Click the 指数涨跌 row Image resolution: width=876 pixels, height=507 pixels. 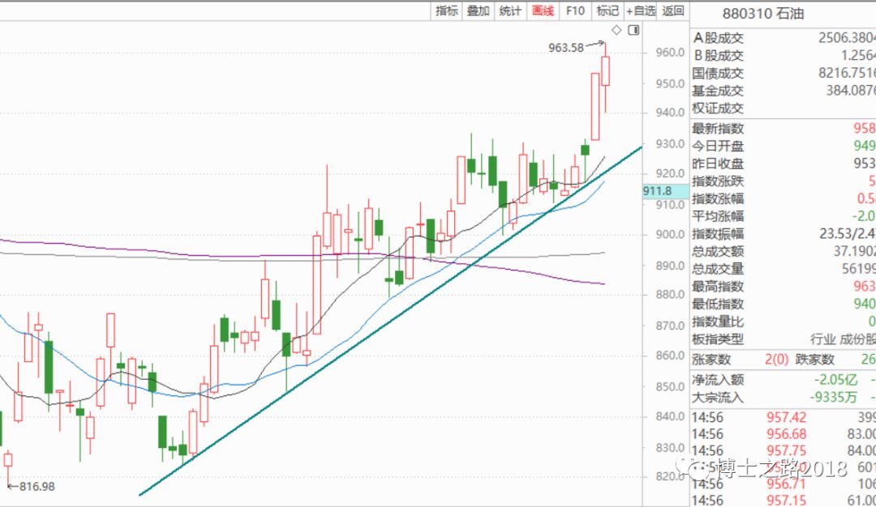(x=784, y=181)
